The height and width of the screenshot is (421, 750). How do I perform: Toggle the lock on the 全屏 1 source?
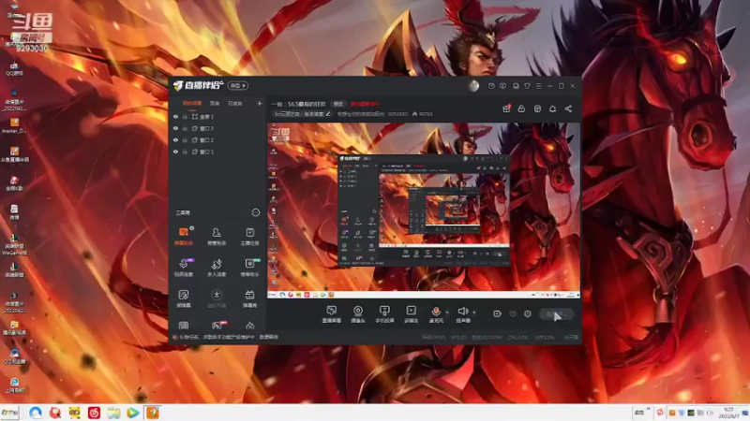coord(185,116)
